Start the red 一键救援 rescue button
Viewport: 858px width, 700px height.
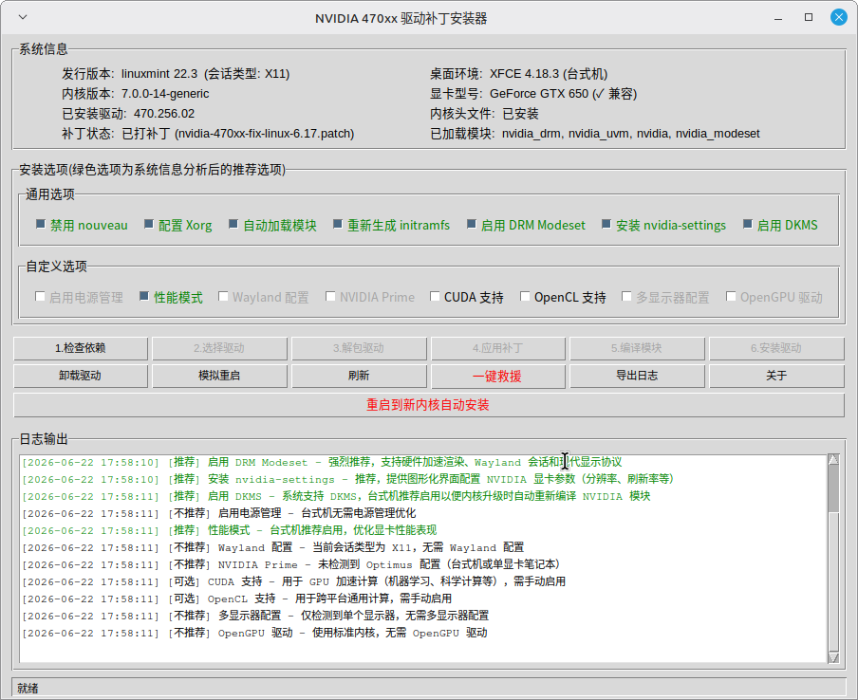(498, 377)
